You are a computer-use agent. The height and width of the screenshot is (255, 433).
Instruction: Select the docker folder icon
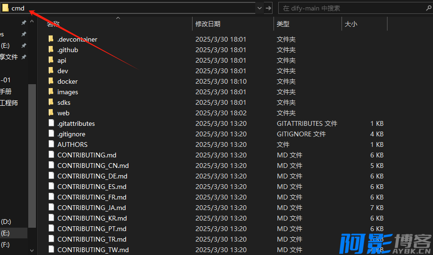coord(51,81)
